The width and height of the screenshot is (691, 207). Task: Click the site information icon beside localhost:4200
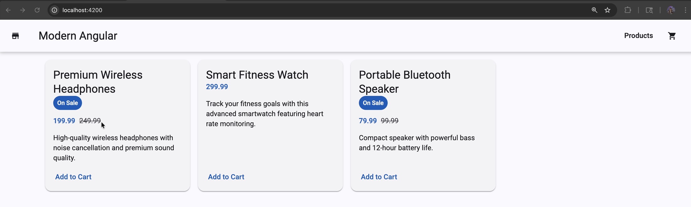coord(54,10)
